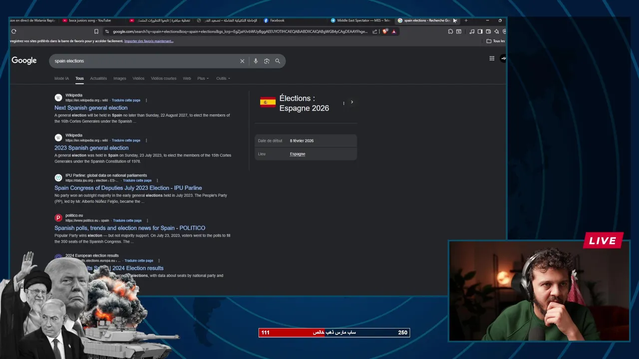Click the google.com address bar URL
This screenshot has width=639, height=359.
pyautogui.click(x=240, y=31)
